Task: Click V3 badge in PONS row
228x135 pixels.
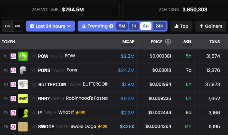Action: (x=34, y=71)
